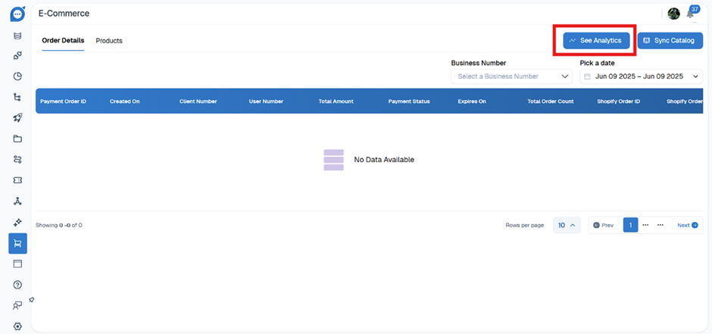
Task: Click the pie chart icon in the sidebar
Action: (17, 76)
